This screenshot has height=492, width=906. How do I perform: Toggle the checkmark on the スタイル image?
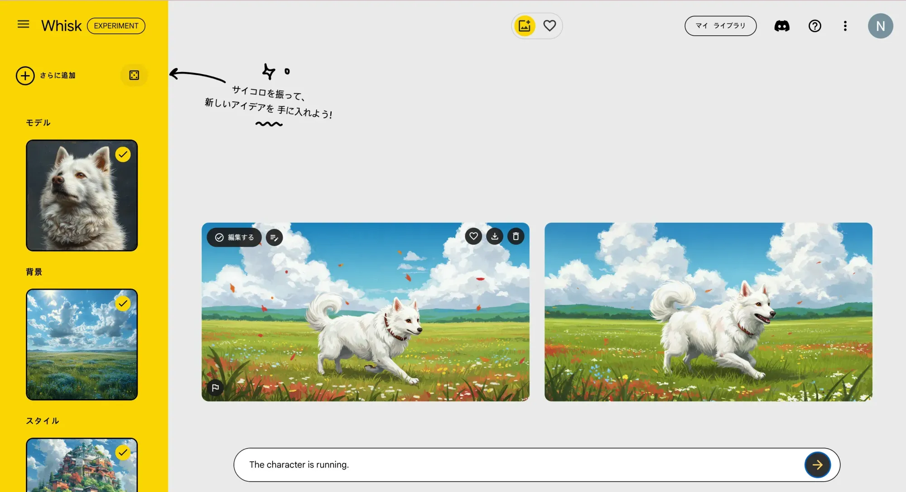[x=123, y=452]
